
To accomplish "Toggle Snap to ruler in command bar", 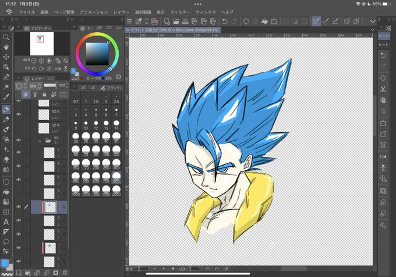I will coord(316,22).
